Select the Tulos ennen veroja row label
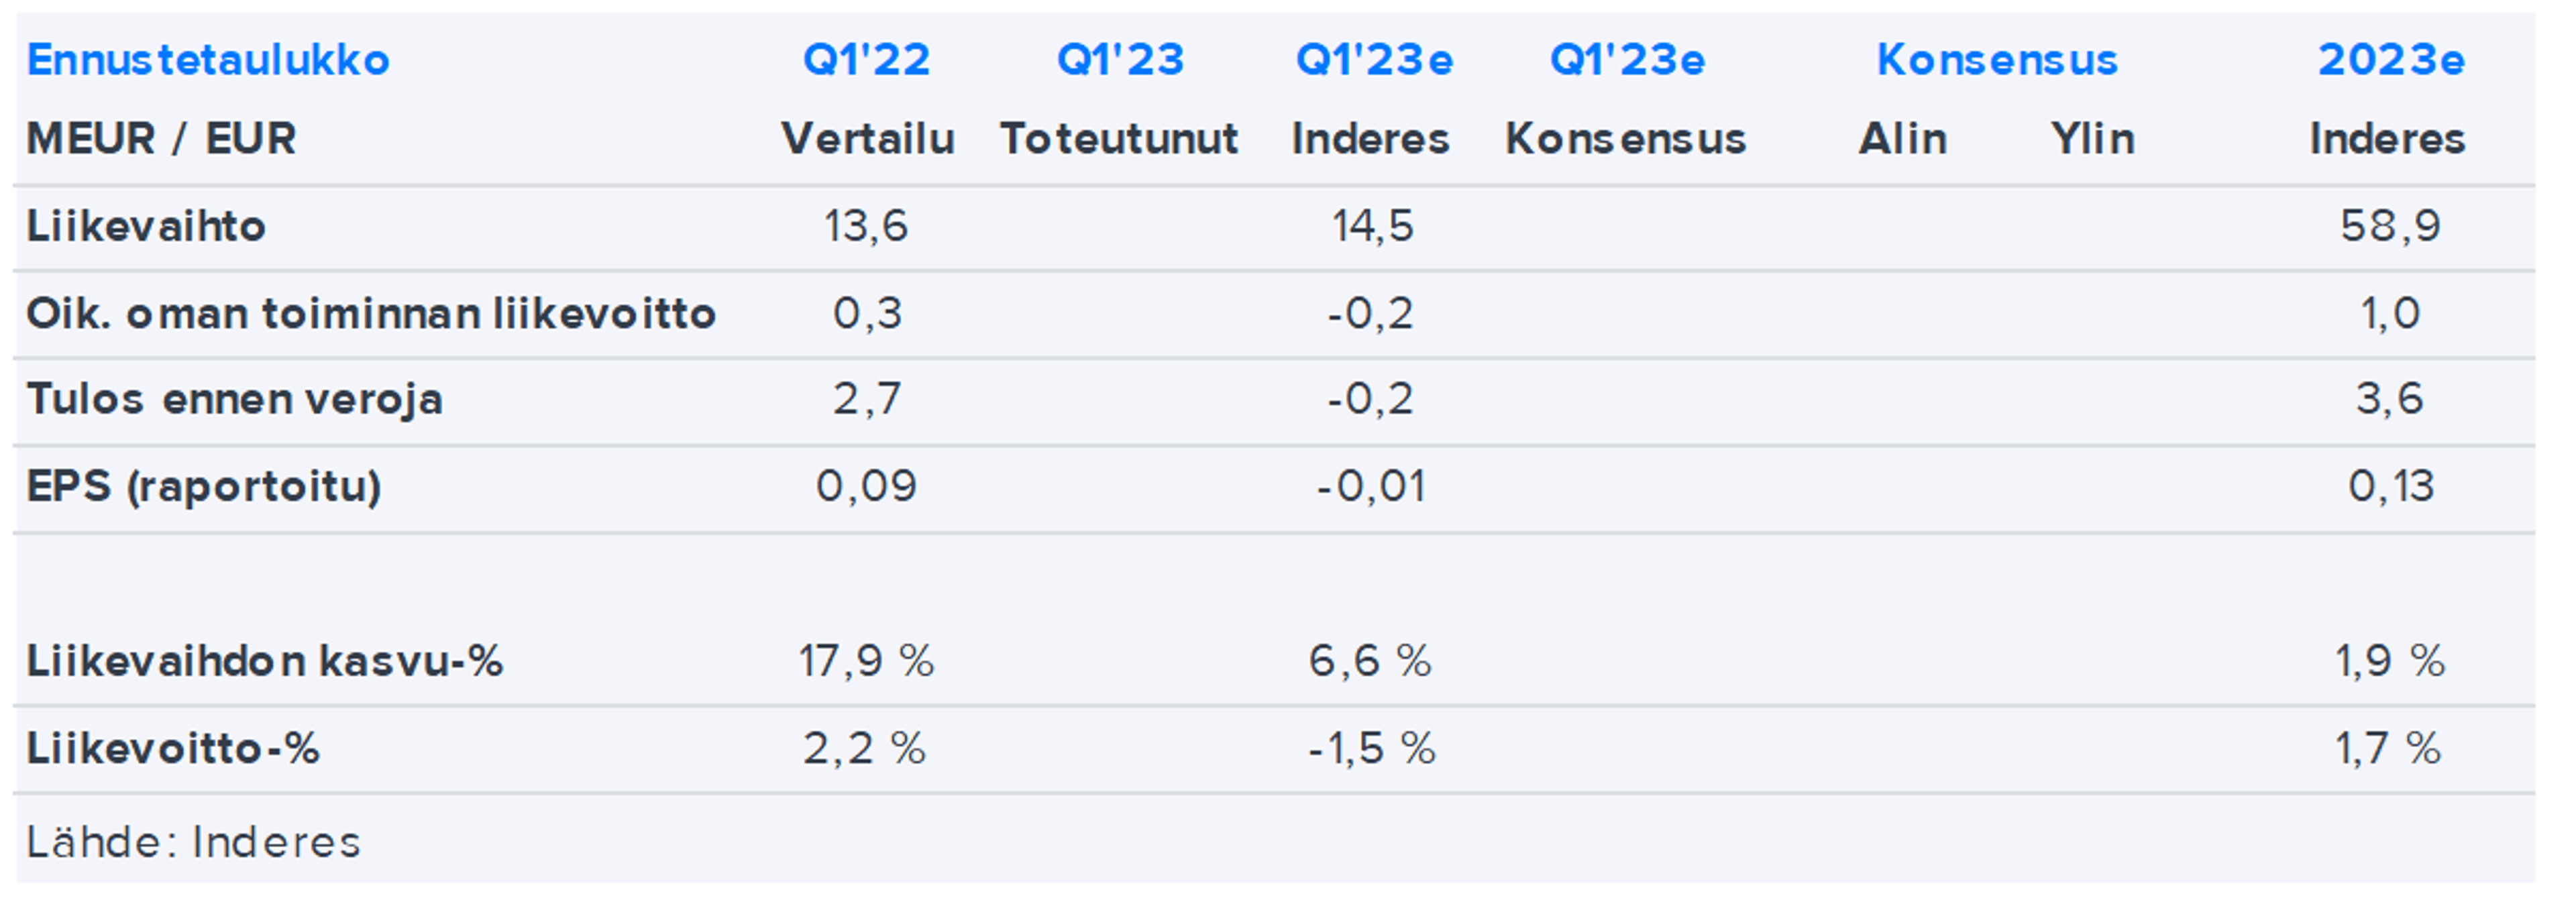This screenshot has height=904, width=2576. tap(234, 399)
